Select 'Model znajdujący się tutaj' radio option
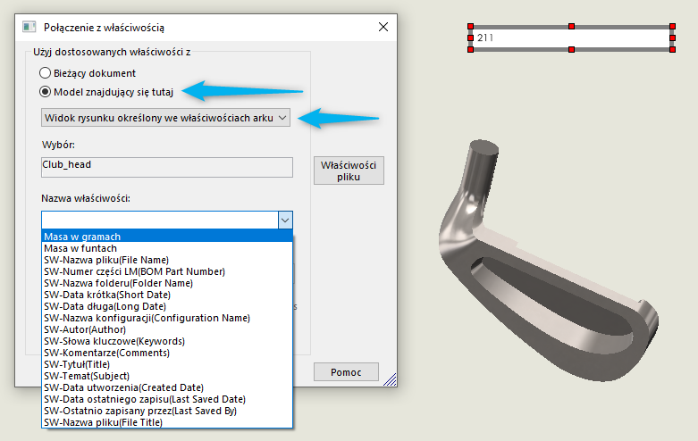698x441 pixels. coord(46,91)
